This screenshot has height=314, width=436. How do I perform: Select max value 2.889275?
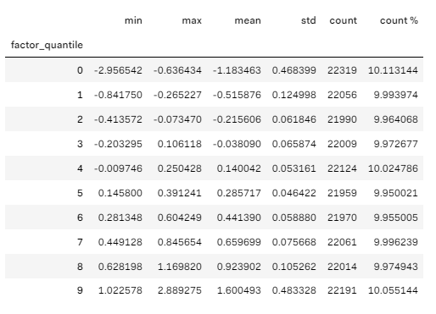(180, 290)
